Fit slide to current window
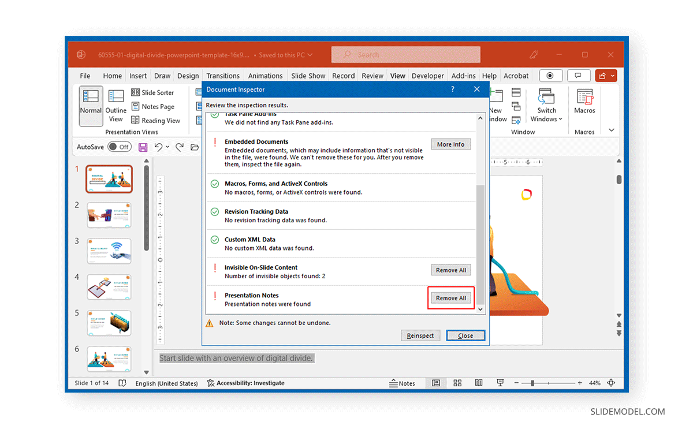Image resolution: width=693 pixels, height=429 pixels. coord(611,383)
